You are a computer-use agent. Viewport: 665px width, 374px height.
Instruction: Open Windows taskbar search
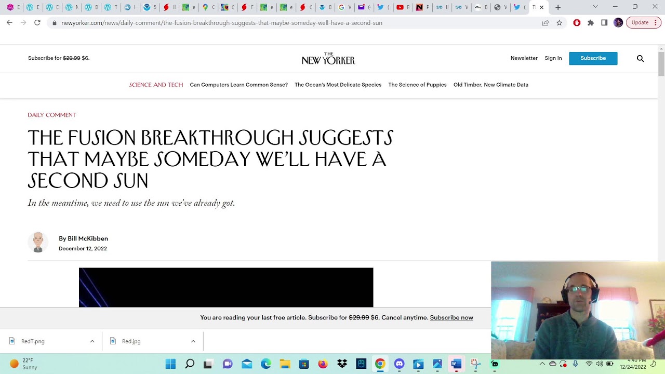190,364
